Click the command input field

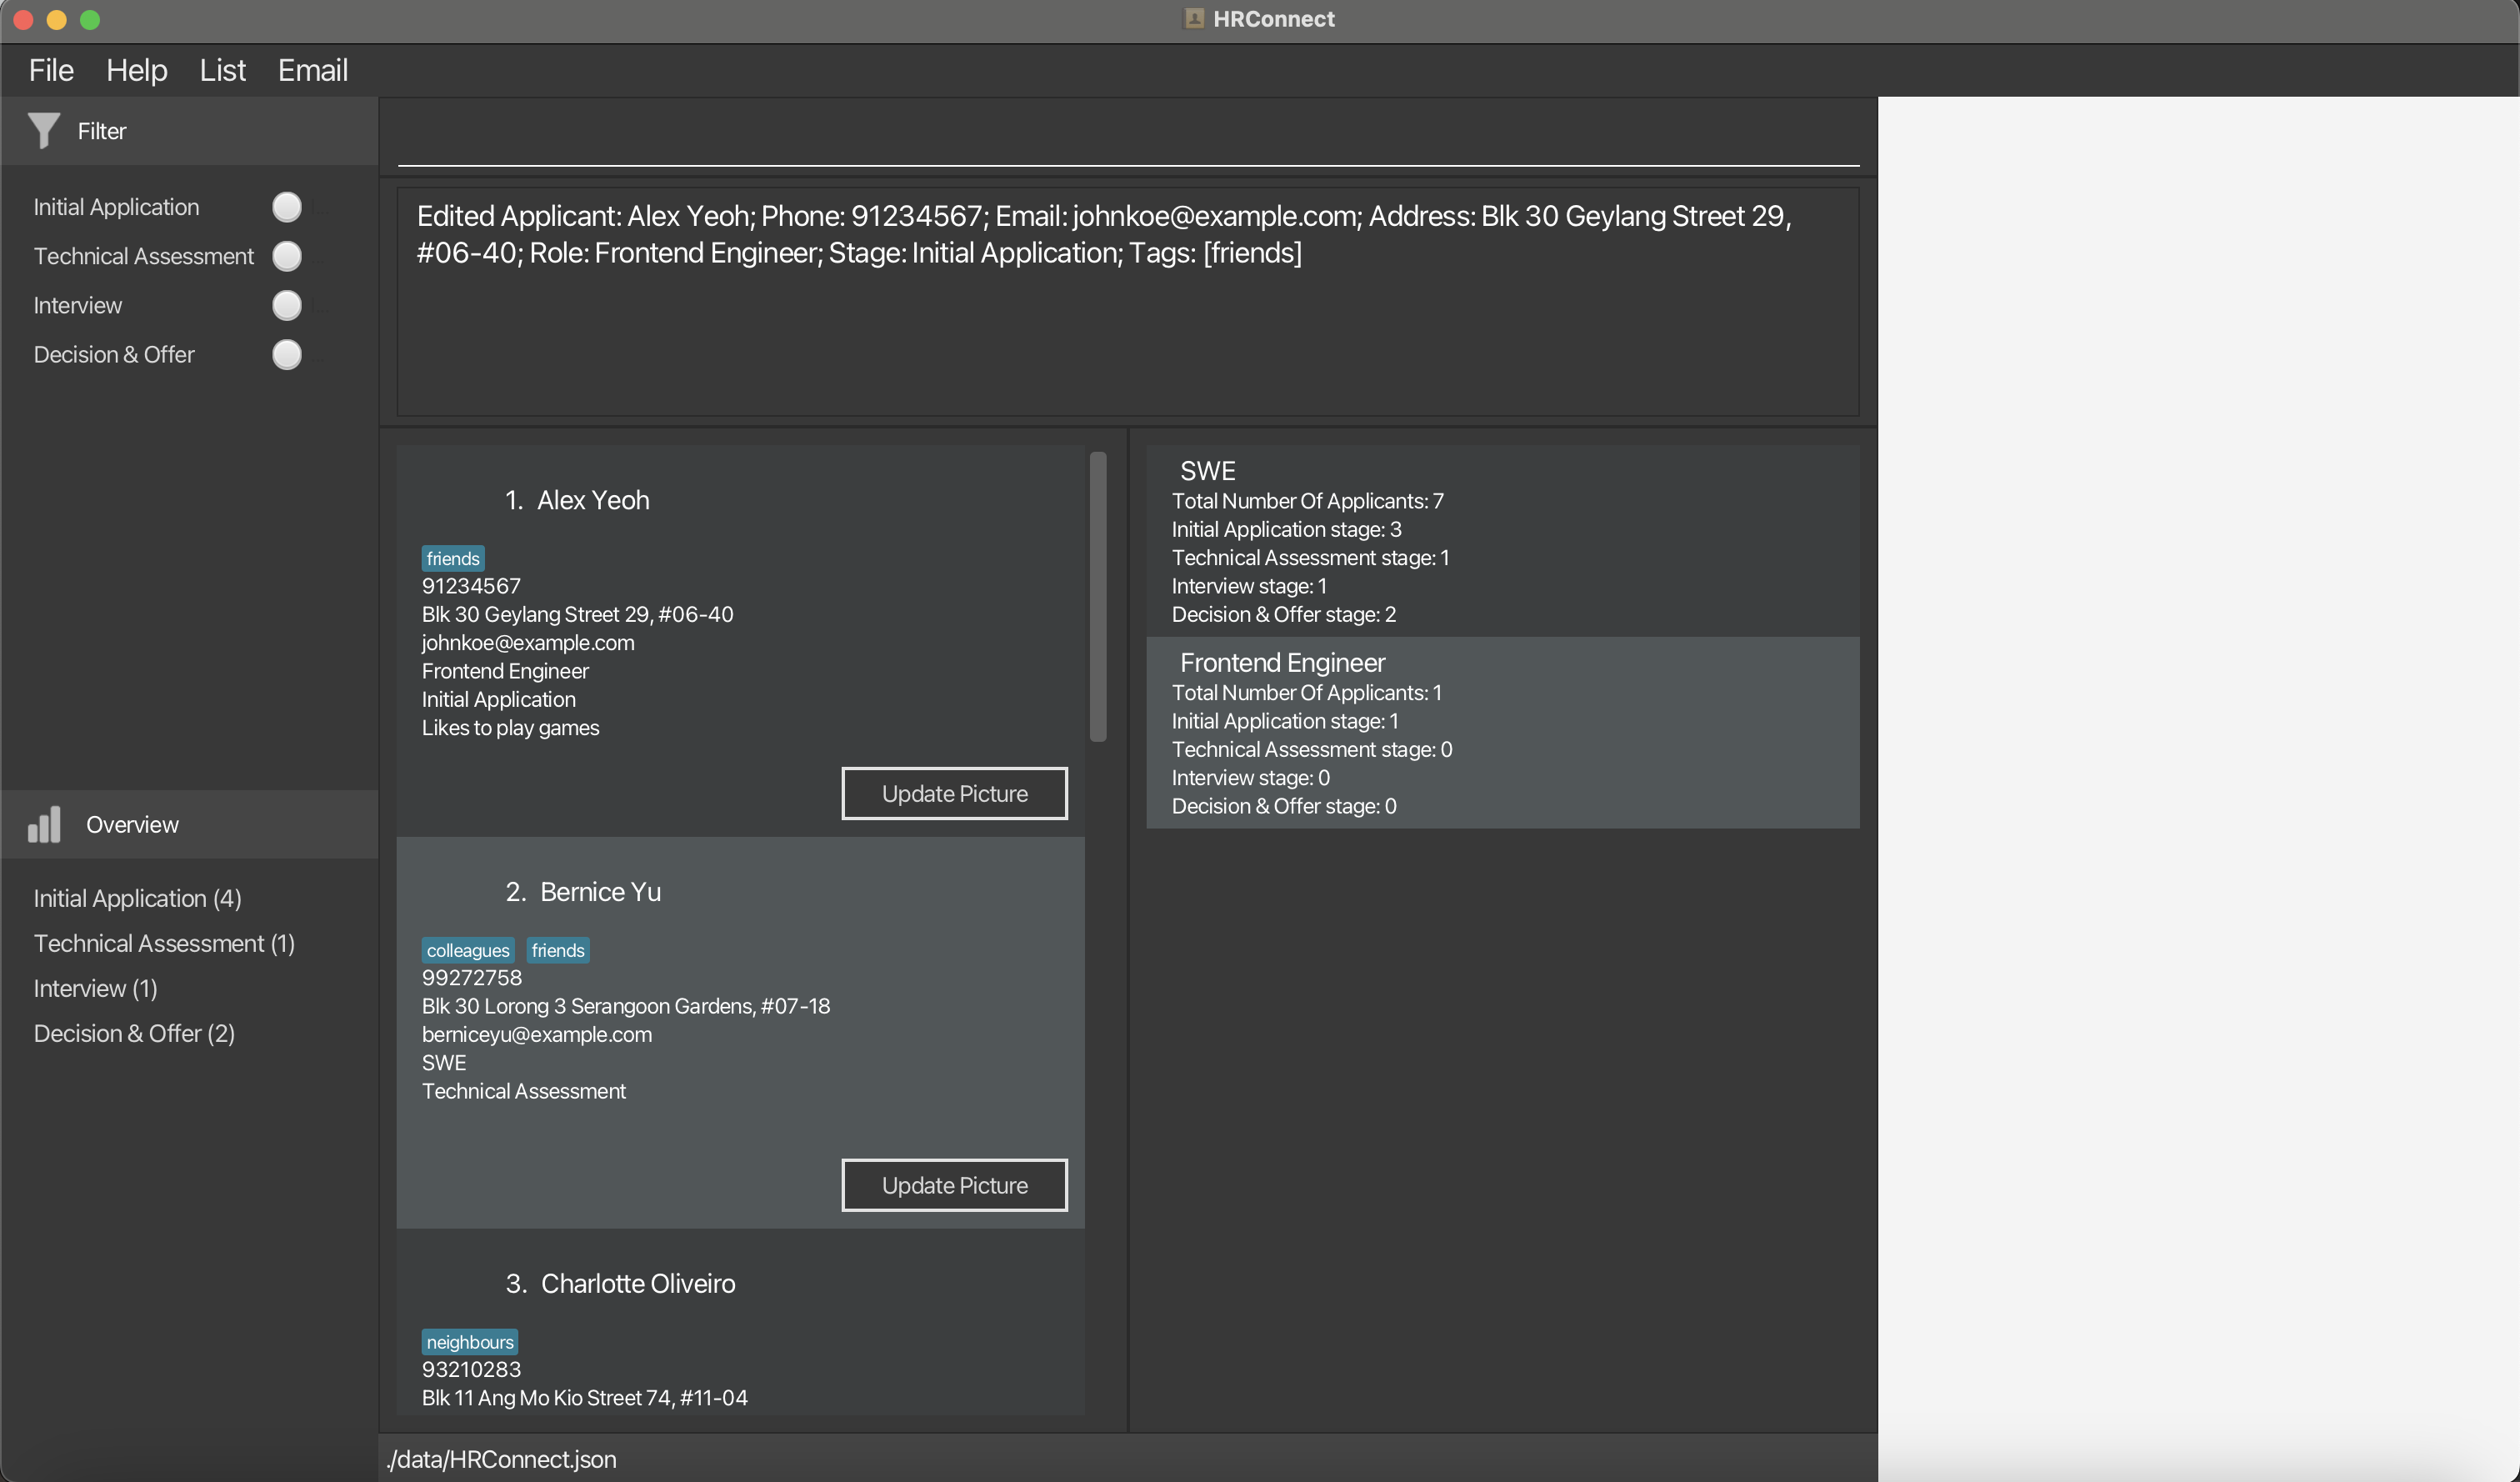[x=1128, y=140]
